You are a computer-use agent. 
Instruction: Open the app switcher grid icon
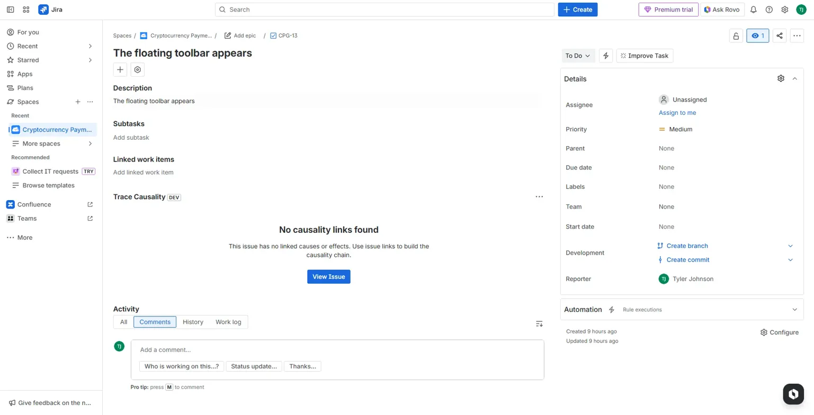pos(26,10)
